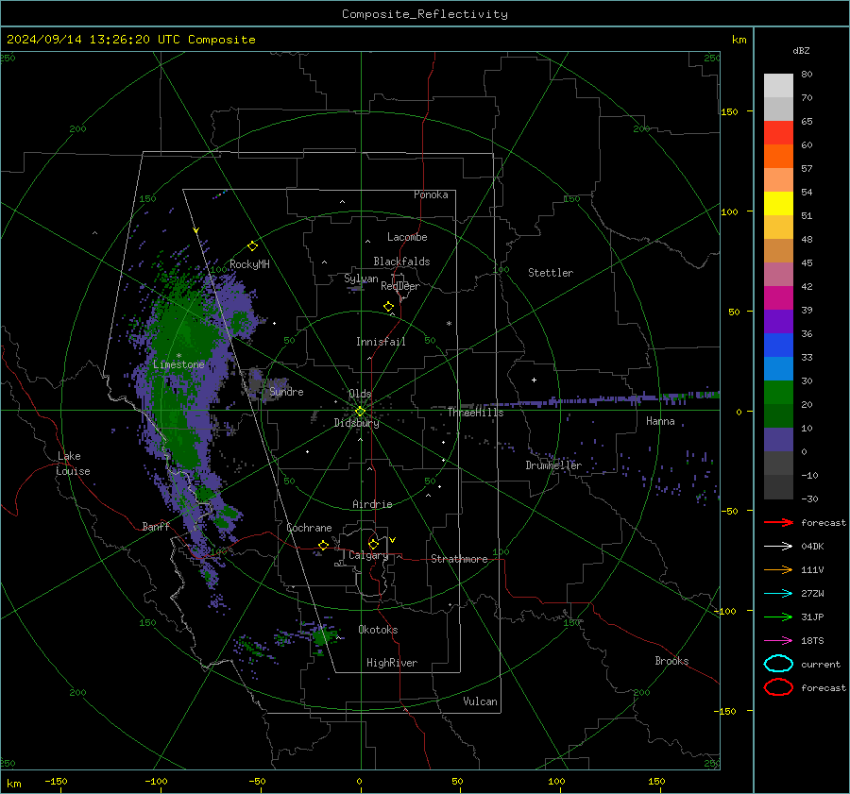This screenshot has height=794, width=850.
Task: Click the white 04DK arrow legend icon
Action: [778, 546]
